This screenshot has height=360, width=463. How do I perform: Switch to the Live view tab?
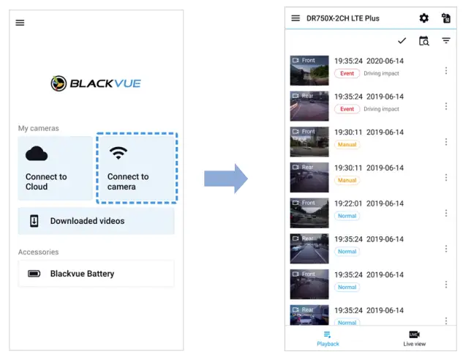click(x=414, y=338)
